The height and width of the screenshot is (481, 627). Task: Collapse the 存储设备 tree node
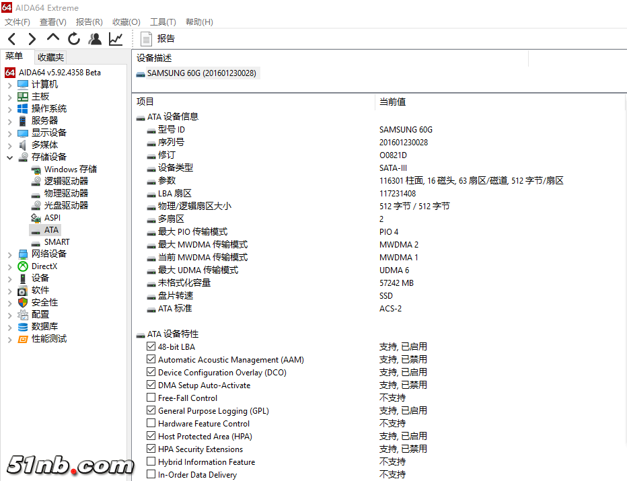point(9,157)
